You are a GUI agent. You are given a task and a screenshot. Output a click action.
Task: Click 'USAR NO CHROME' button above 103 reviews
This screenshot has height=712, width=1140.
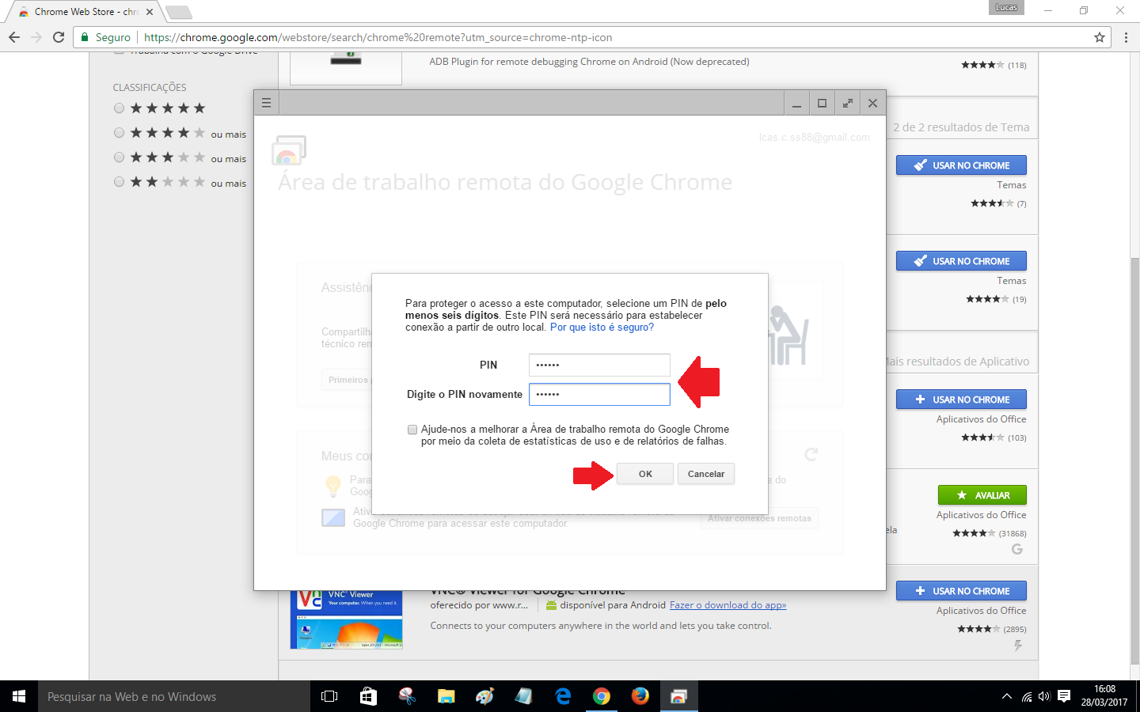[x=961, y=400]
